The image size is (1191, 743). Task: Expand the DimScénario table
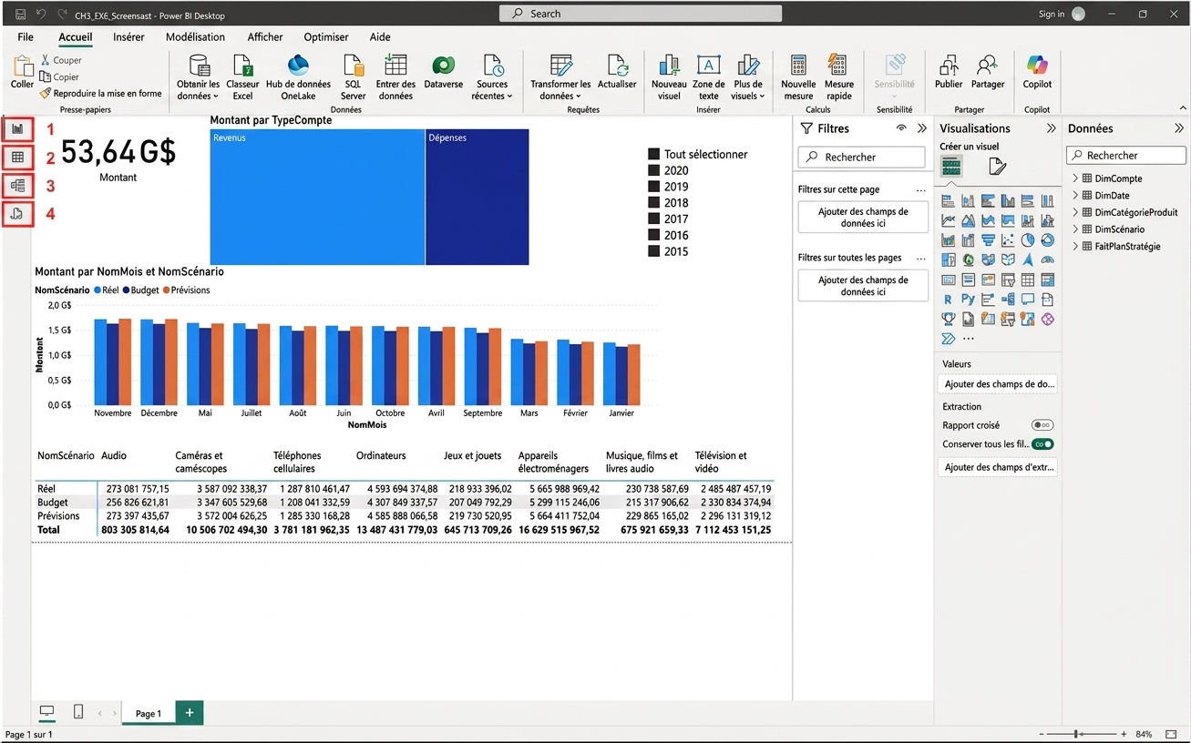coord(1075,229)
